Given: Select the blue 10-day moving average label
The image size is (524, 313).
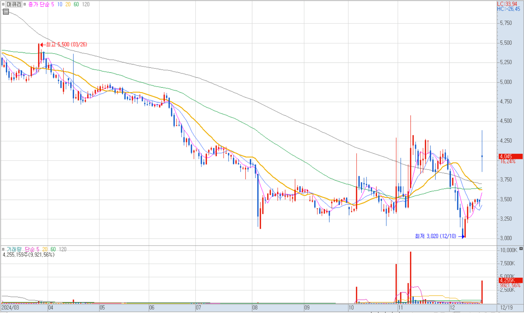Looking at the screenshot, I should click(60, 4).
